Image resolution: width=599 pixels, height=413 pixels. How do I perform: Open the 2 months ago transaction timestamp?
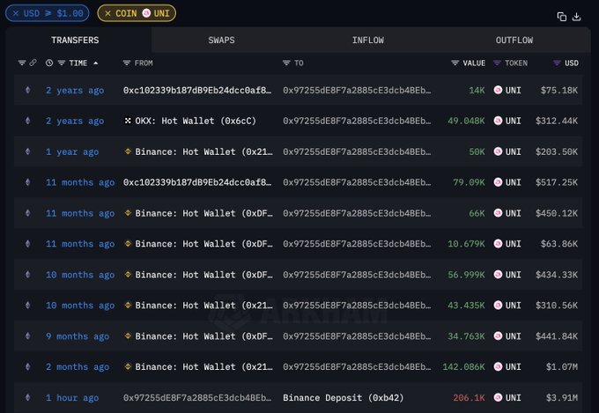(78, 367)
